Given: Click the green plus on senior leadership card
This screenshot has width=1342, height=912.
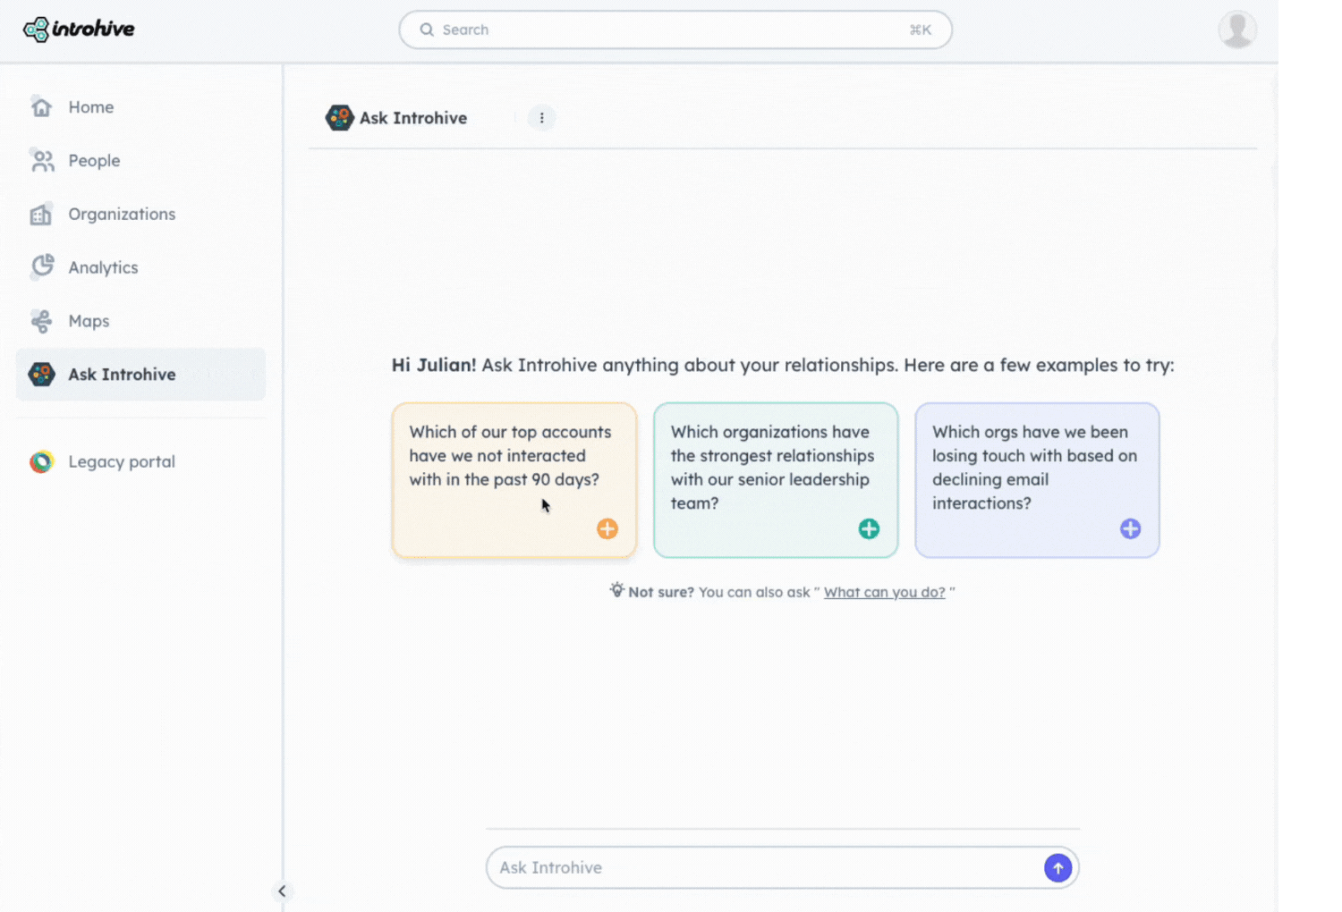Looking at the screenshot, I should coord(869,529).
